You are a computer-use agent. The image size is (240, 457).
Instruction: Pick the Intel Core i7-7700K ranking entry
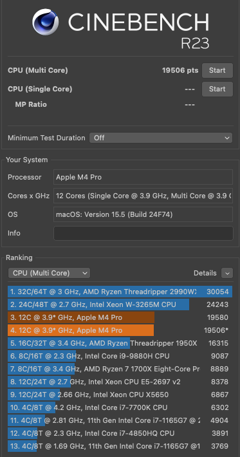120,407
